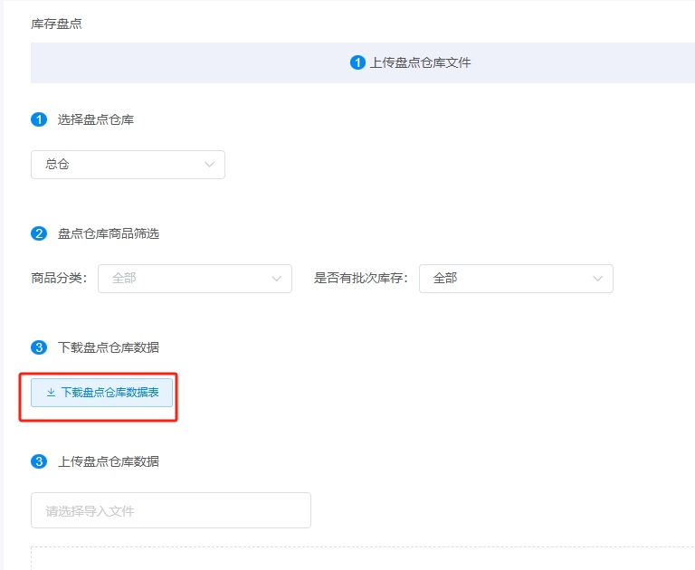Image resolution: width=695 pixels, height=570 pixels.
Task: Click the 请选择导入文件 input field
Action: (170, 510)
